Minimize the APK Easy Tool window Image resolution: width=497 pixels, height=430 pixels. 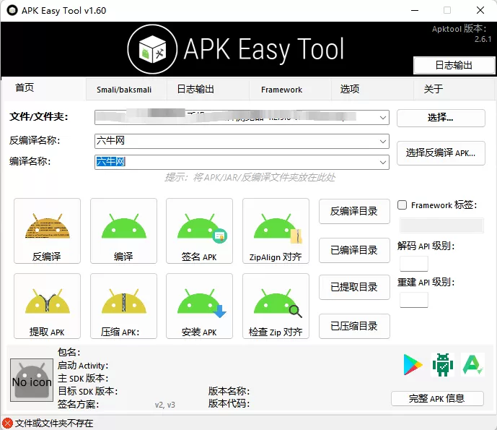(415, 11)
